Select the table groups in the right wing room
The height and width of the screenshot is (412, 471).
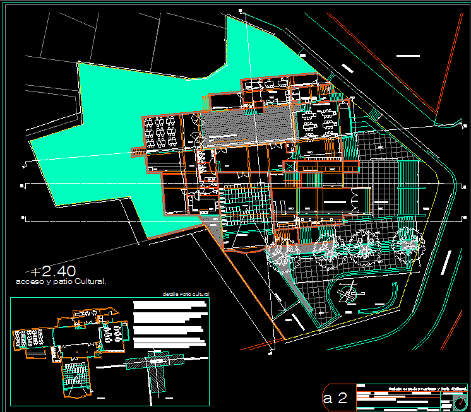tap(319, 121)
